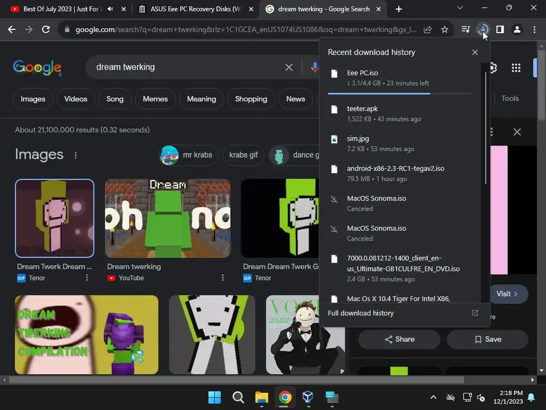Open Windows taskbar search
This screenshot has width=546, height=410.
(238, 397)
